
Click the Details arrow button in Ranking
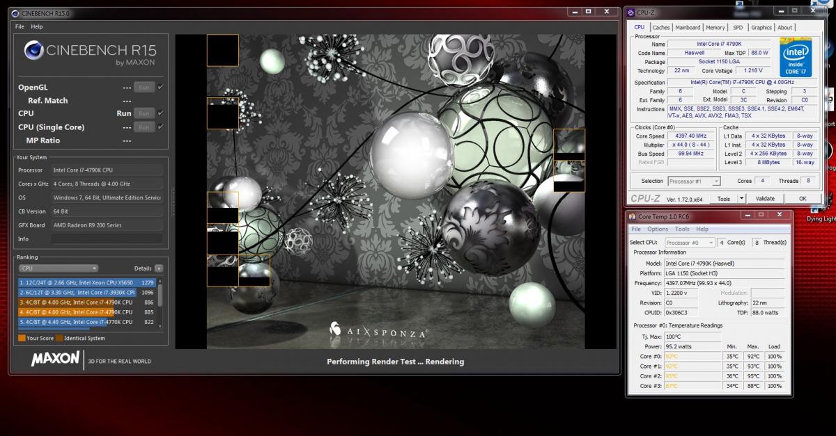159,268
